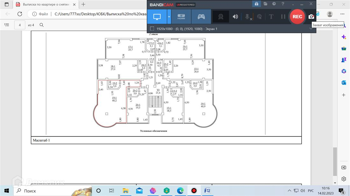Screen dimensions: 350x196
Task: Click room label 14-1 on floor plan
Action: coord(203,104)
